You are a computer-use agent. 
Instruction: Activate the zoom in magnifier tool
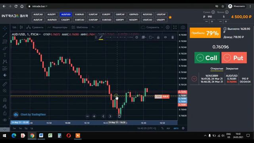click(5, 91)
